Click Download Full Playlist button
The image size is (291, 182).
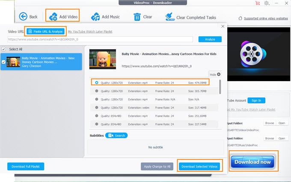[26, 167]
